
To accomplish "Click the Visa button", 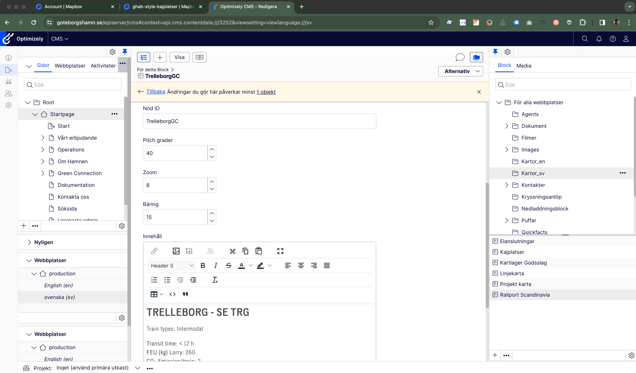I will coord(179,57).
